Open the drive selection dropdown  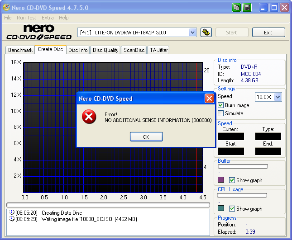pos(192,33)
